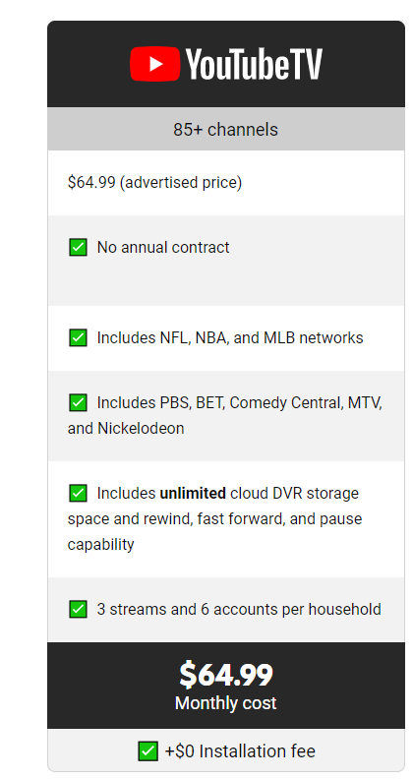This screenshot has width=413, height=779.
Task: Click the checkmark next to Includes PBS, BET
Action: click(x=78, y=402)
